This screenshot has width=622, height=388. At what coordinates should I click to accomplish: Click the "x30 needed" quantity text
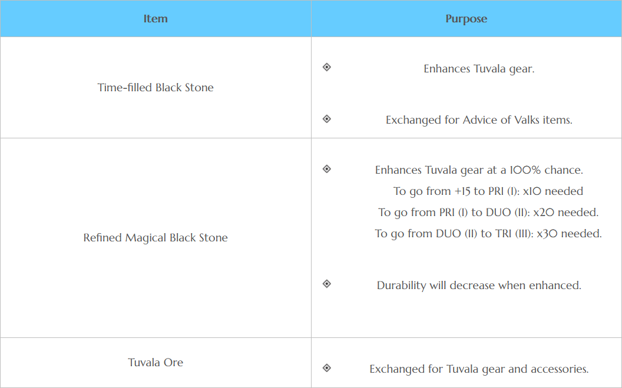click(569, 234)
